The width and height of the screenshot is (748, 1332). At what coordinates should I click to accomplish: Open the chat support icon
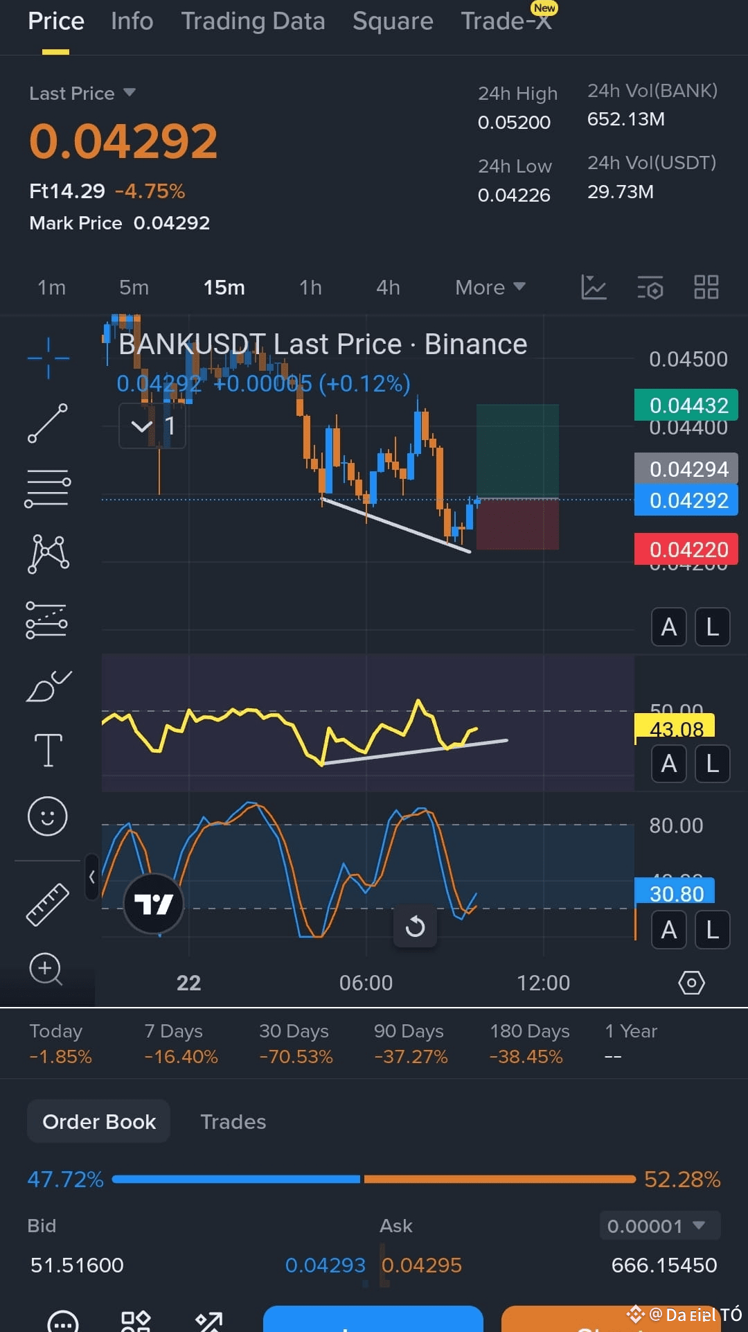63,1322
